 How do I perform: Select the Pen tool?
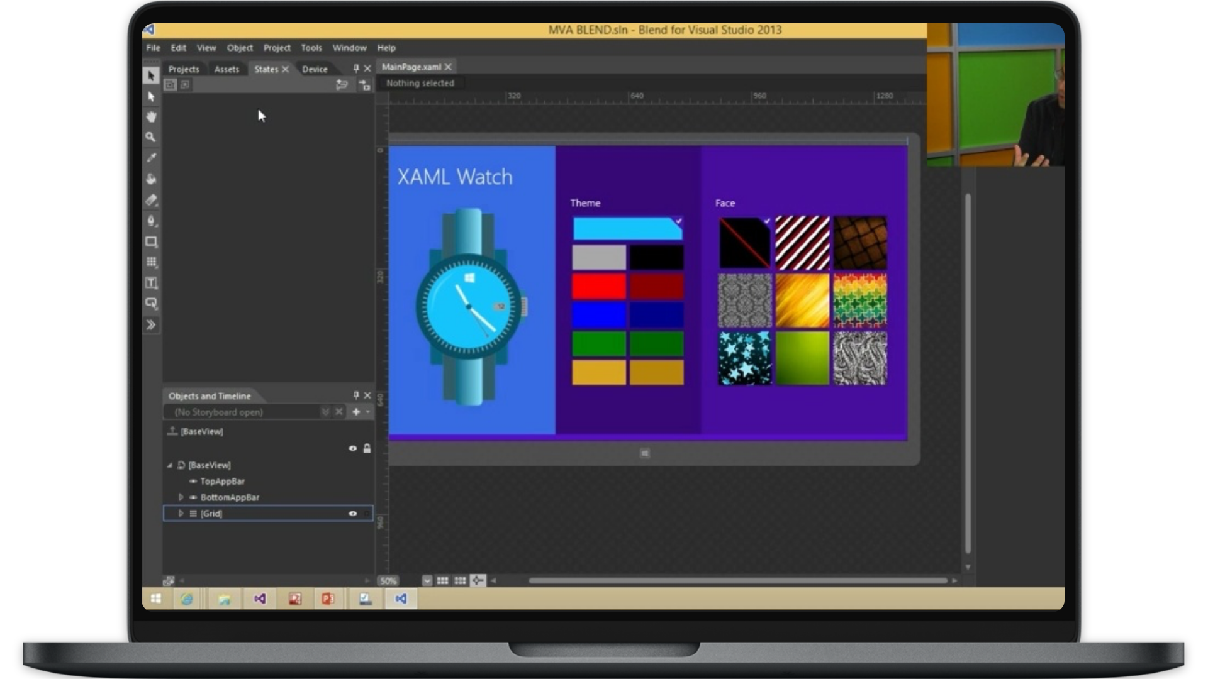point(151,221)
